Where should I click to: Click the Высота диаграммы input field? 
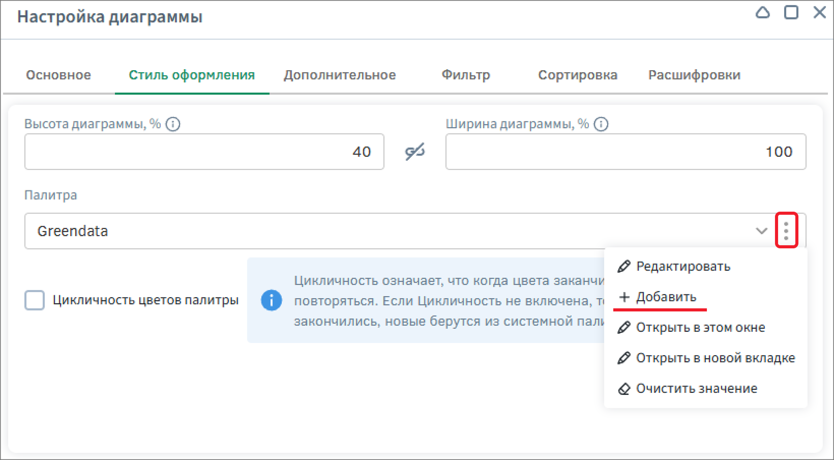point(204,152)
